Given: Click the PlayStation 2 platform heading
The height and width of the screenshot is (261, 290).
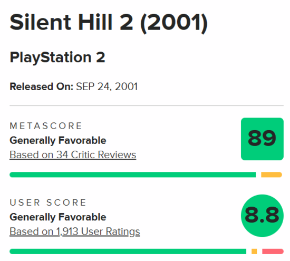Looking at the screenshot, I should (x=57, y=57).
